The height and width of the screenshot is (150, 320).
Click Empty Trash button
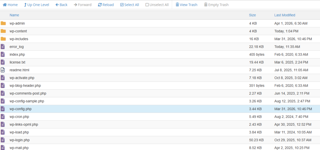tap(216, 5)
